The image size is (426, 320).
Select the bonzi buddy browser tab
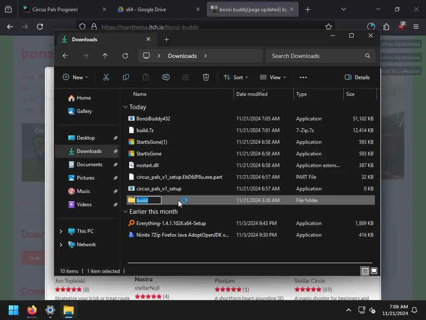(x=253, y=10)
